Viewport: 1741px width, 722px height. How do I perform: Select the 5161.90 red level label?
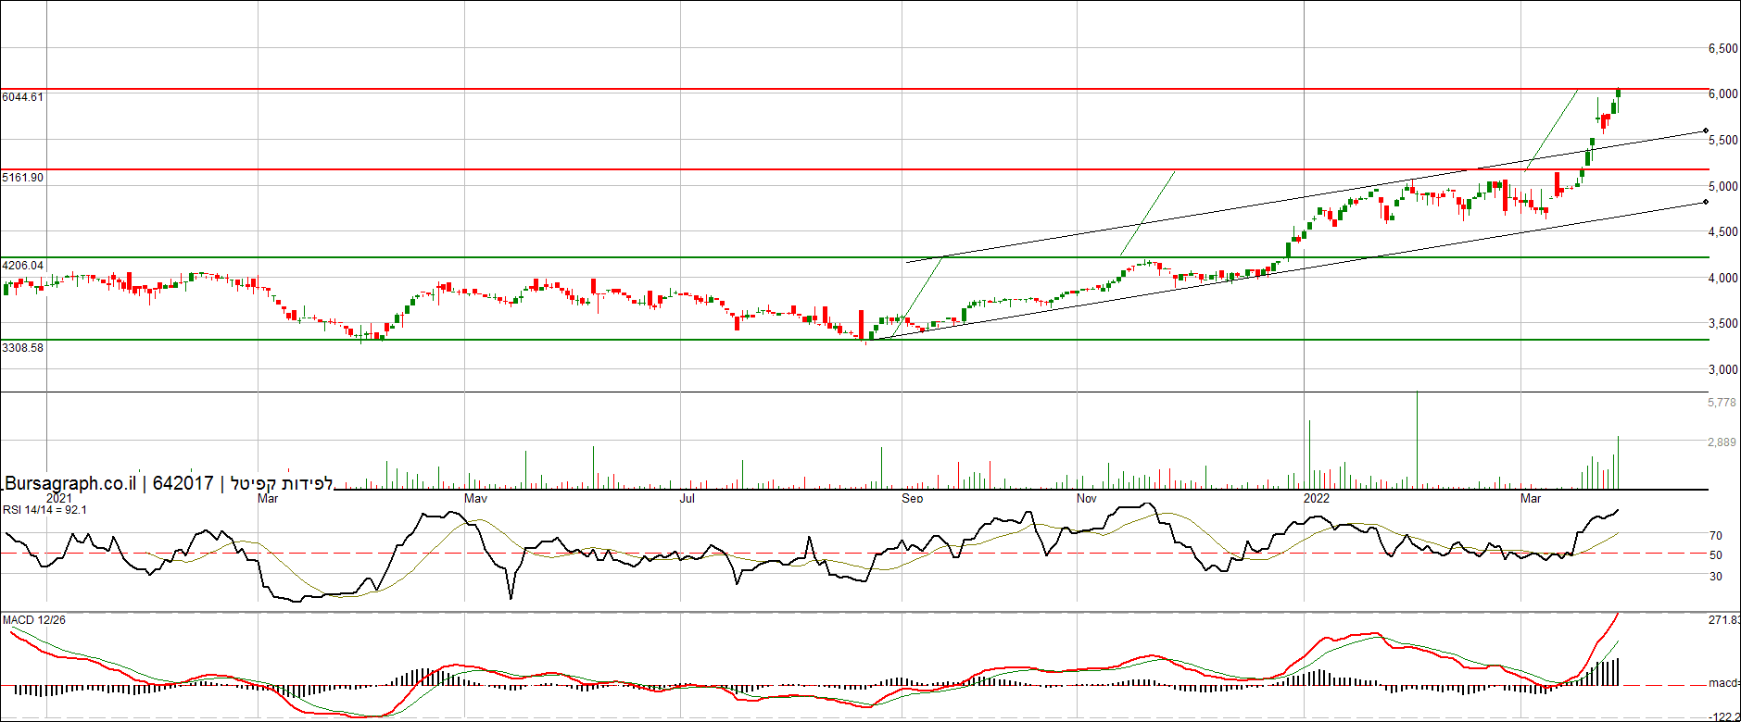pyautogui.click(x=23, y=177)
